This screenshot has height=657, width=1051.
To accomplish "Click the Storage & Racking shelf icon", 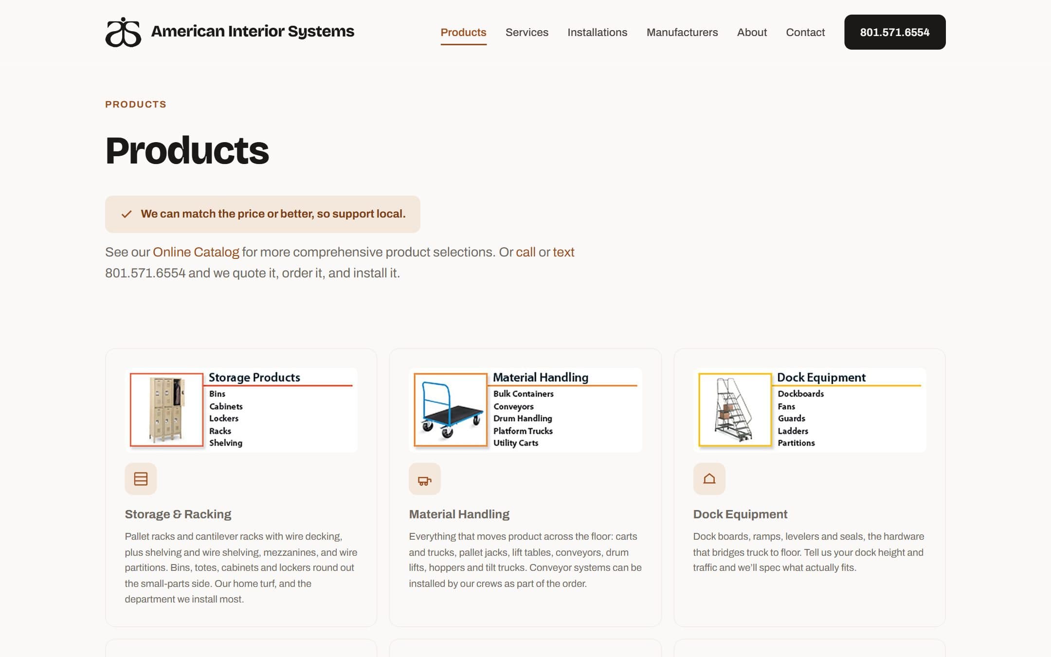I will (x=141, y=479).
